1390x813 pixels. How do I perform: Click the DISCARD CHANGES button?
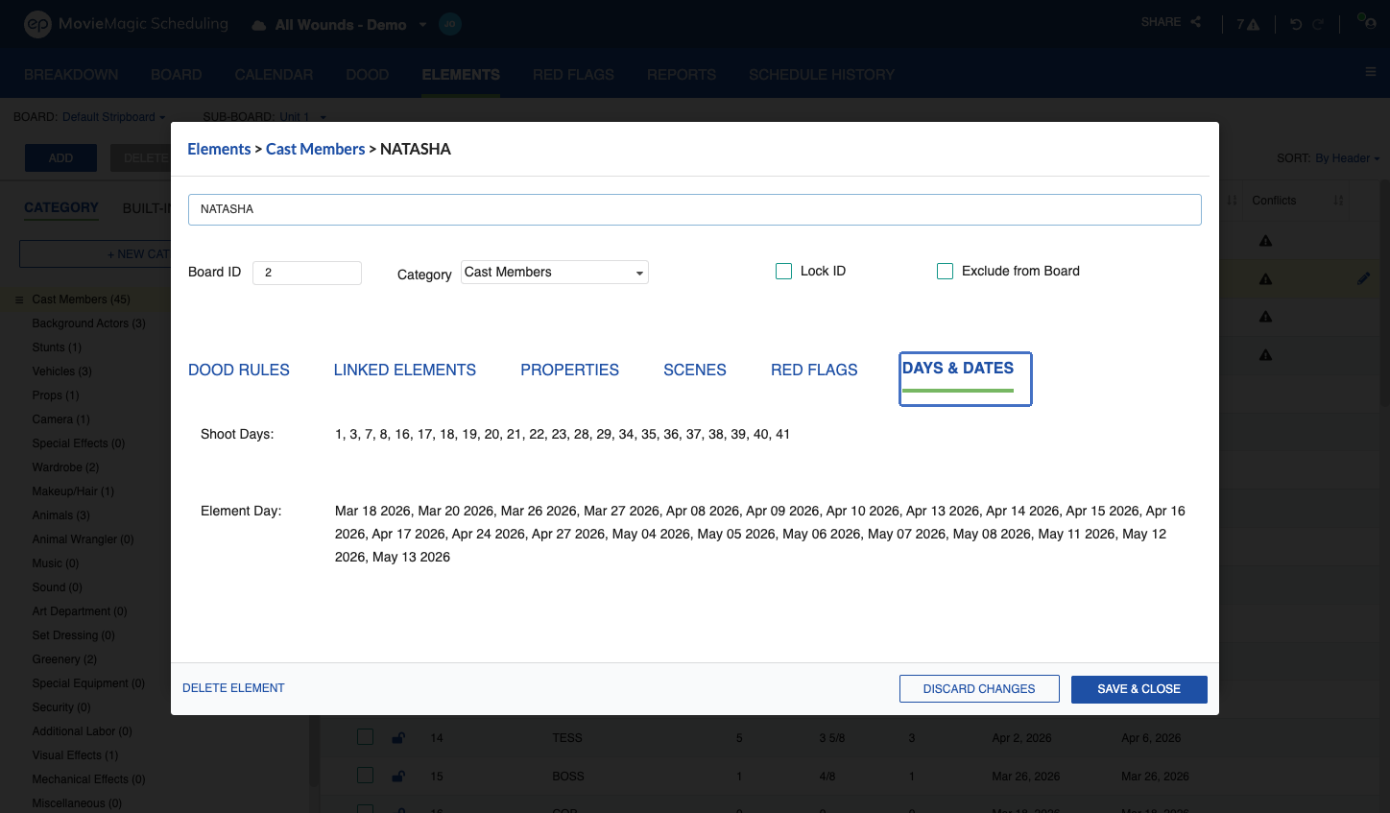coord(979,689)
